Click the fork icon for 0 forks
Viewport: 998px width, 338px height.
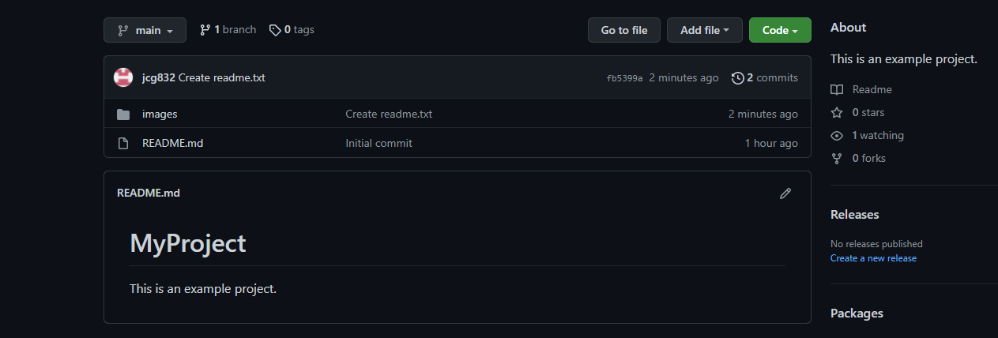click(x=837, y=159)
